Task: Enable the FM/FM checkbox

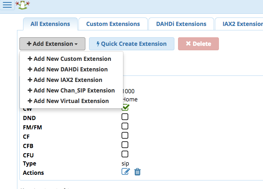Action: point(125,126)
